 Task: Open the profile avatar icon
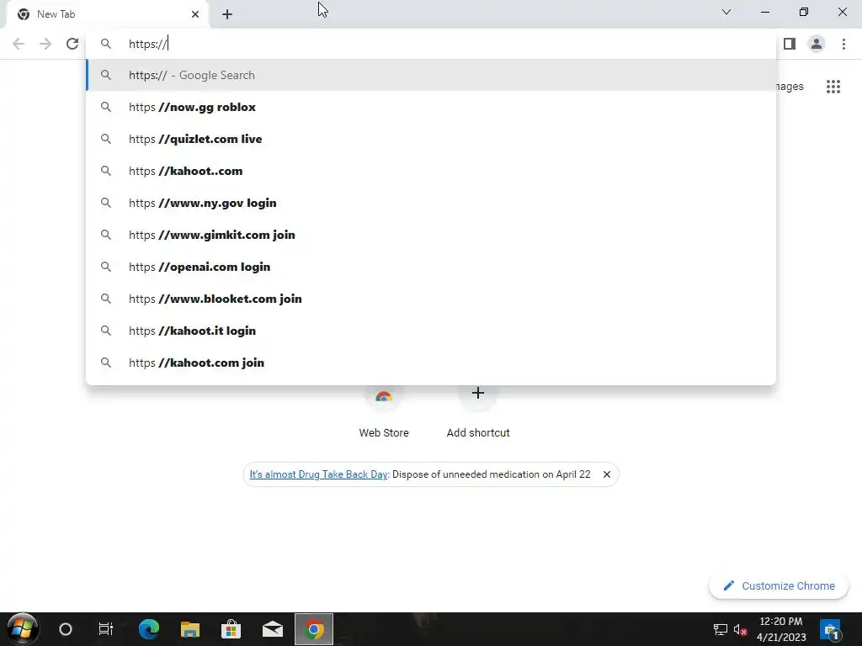pyautogui.click(x=817, y=44)
